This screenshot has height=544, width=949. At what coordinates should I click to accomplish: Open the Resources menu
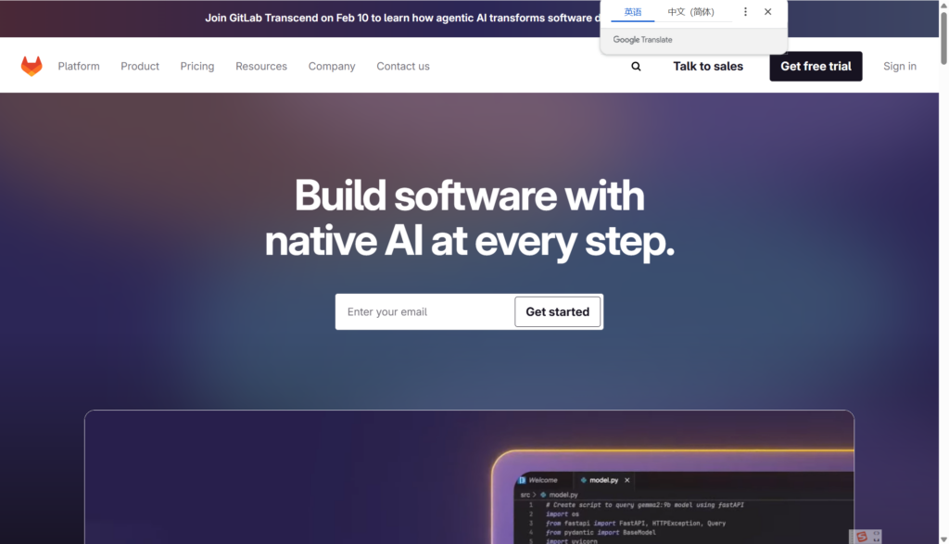[261, 66]
